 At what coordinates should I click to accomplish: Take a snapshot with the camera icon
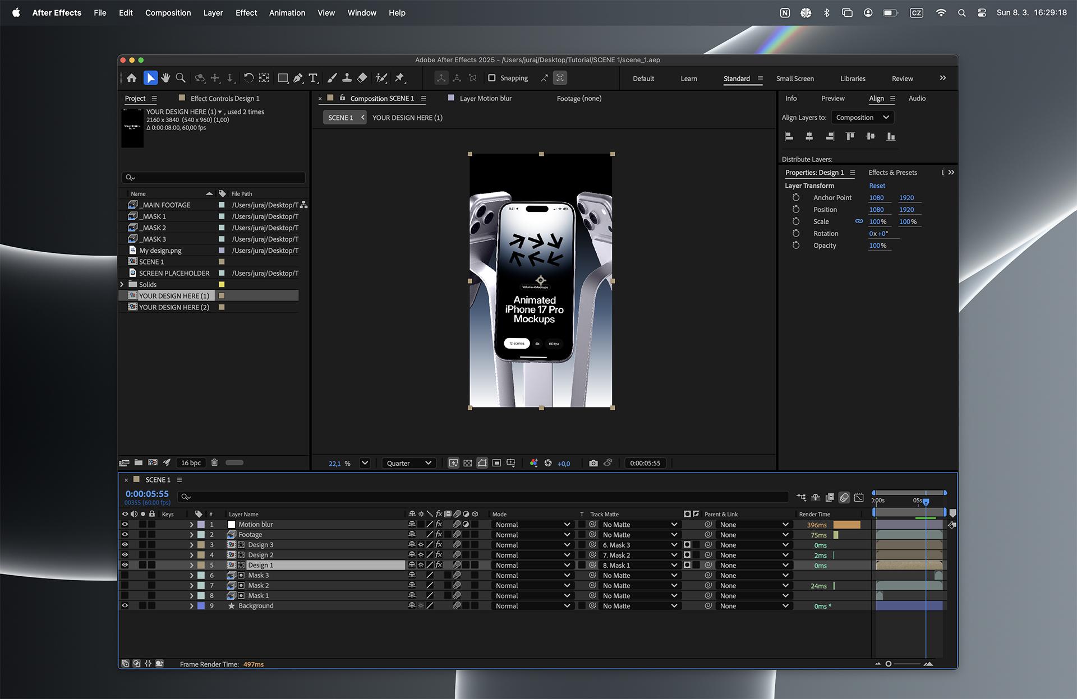tap(593, 463)
